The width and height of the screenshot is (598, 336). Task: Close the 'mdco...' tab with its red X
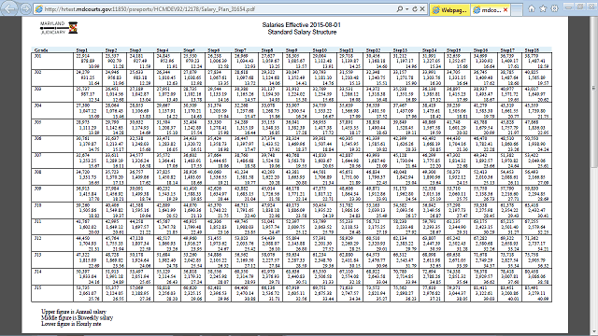(x=505, y=10)
